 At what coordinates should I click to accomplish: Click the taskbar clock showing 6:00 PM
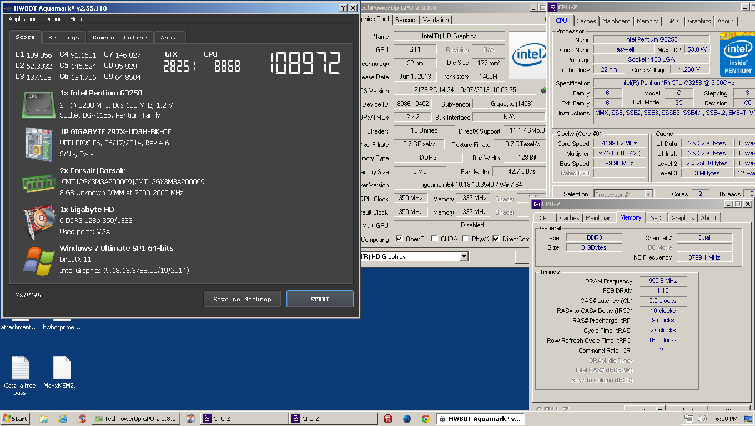(x=727, y=419)
